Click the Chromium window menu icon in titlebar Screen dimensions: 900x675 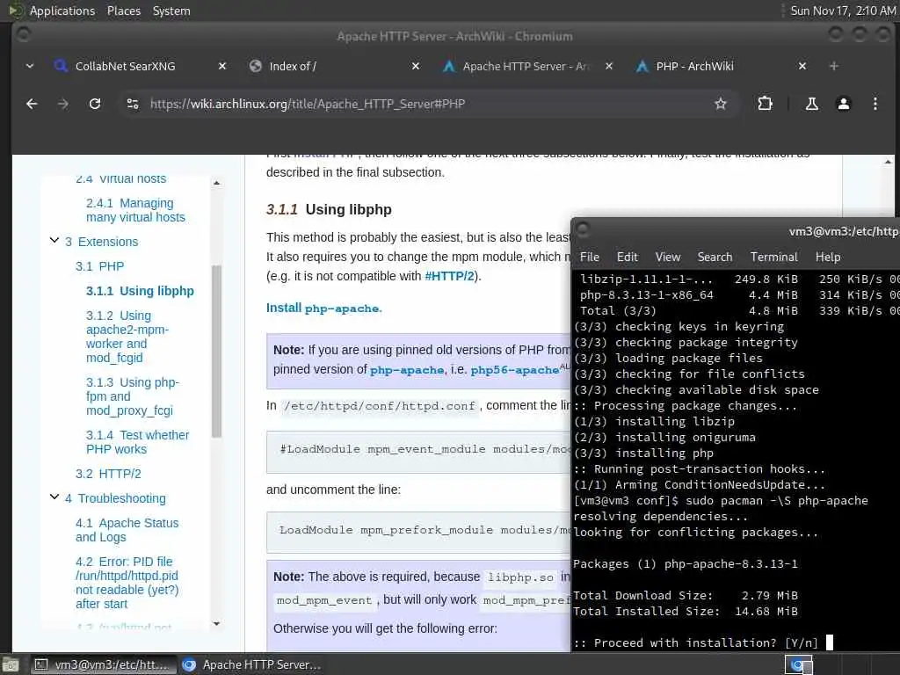(23, 35)
